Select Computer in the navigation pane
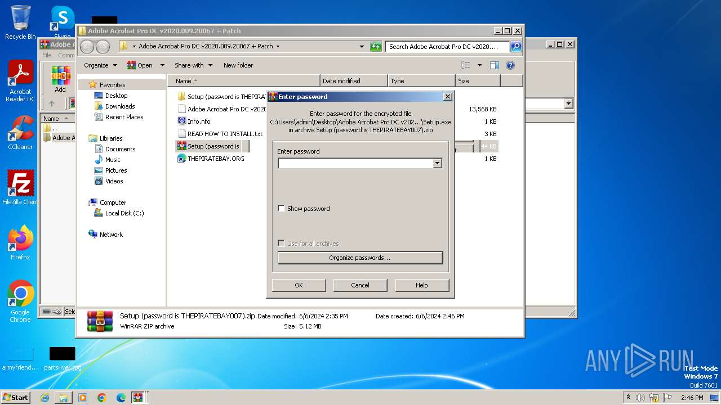Screen dimensions: 721x405 [113, 202]
